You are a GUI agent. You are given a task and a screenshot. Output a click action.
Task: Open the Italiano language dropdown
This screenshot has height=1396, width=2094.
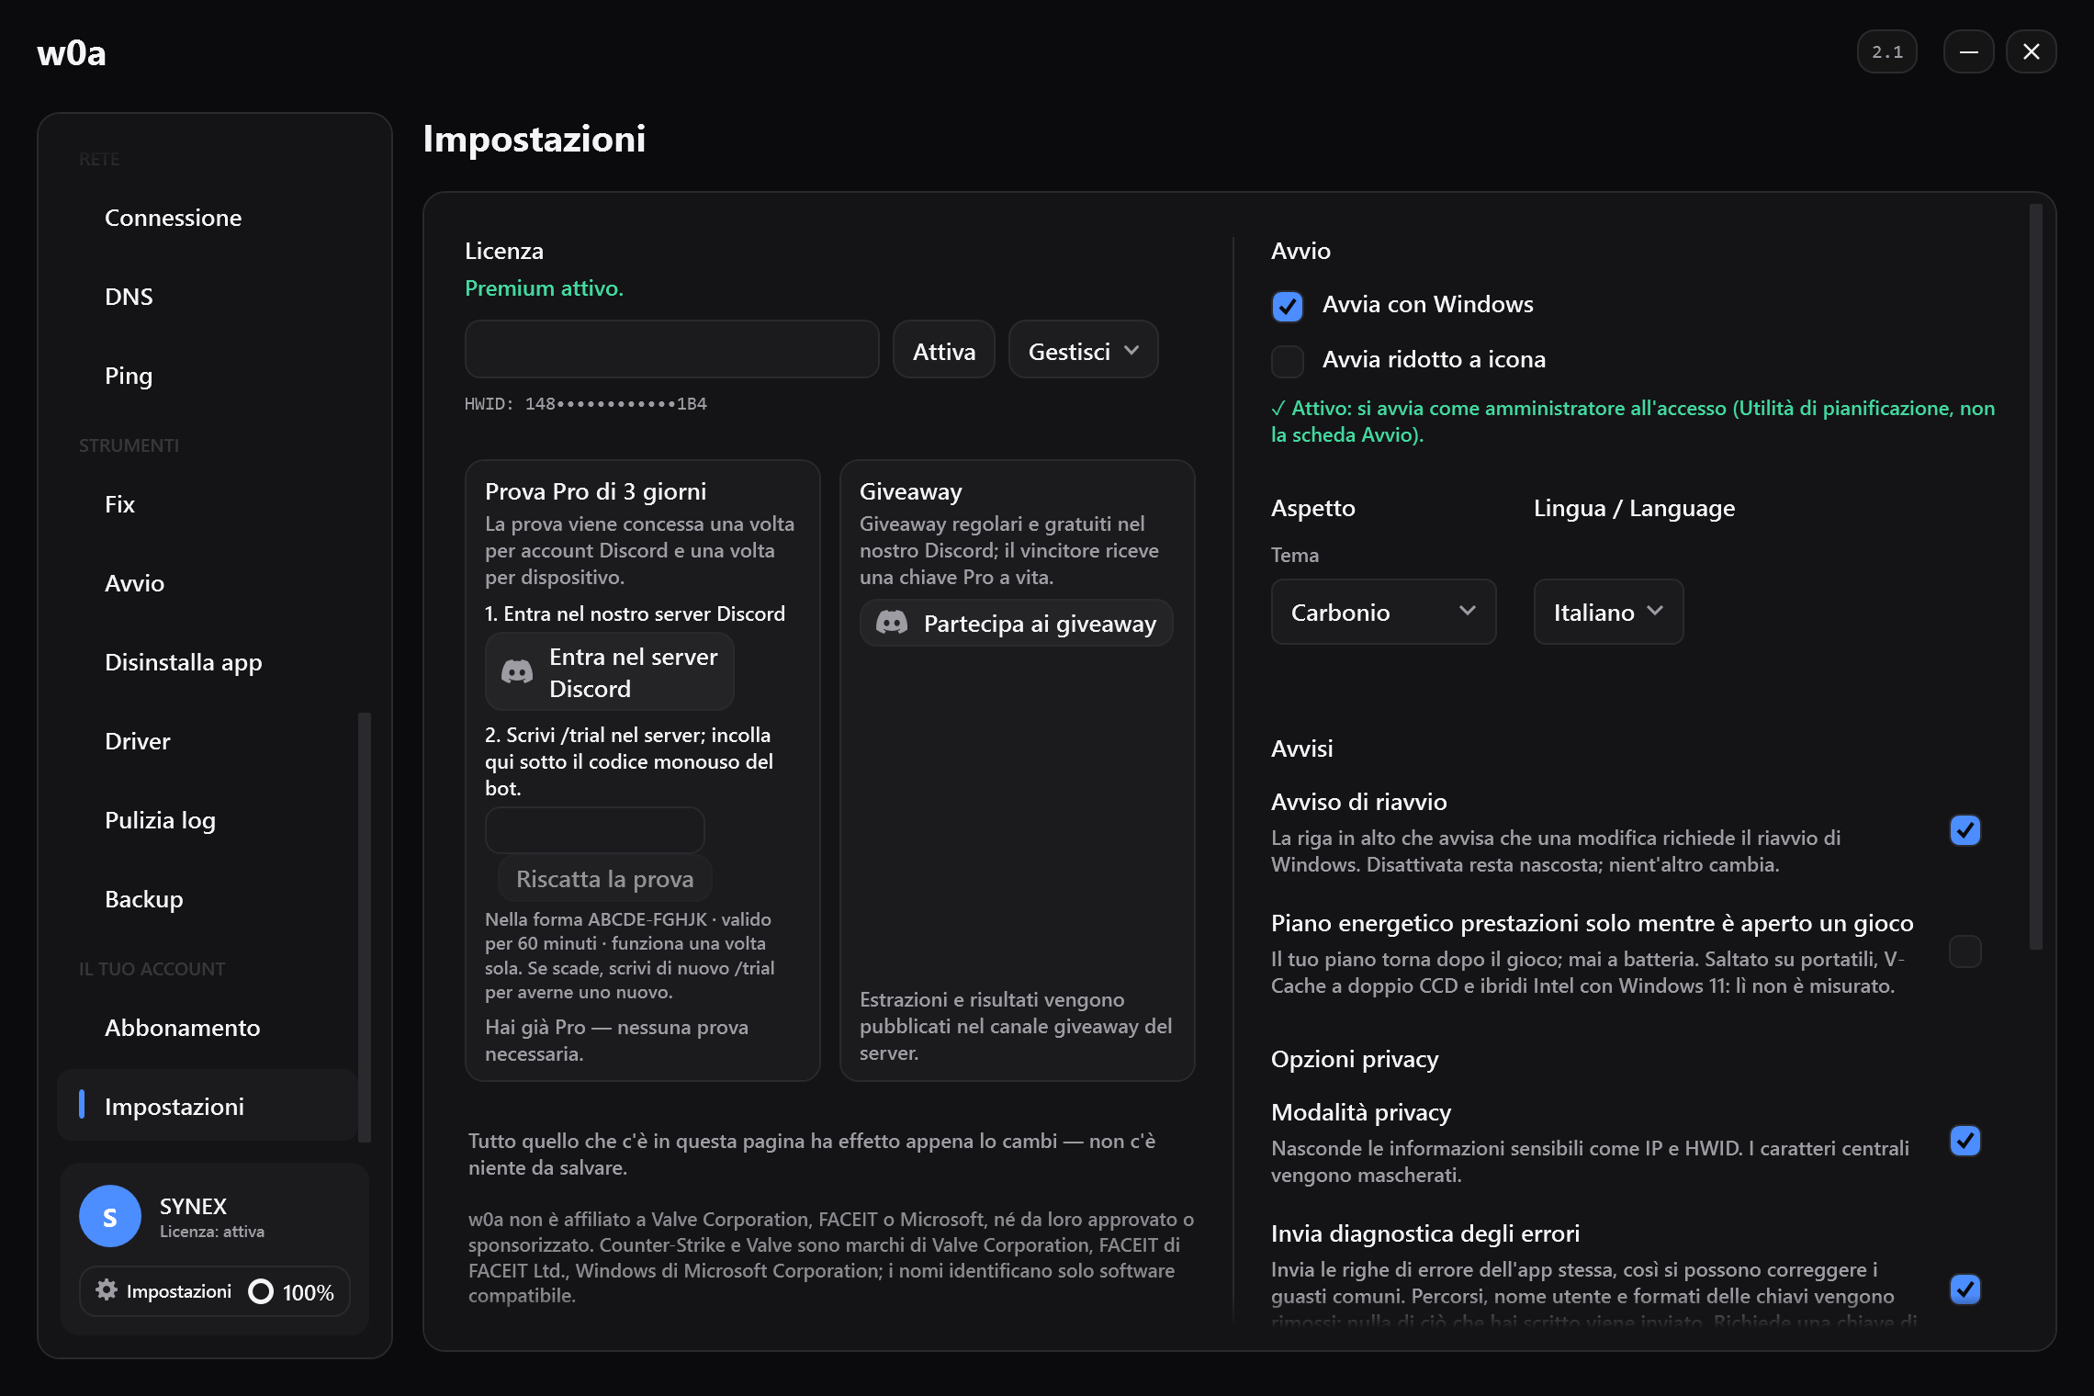click(1608, 612)
